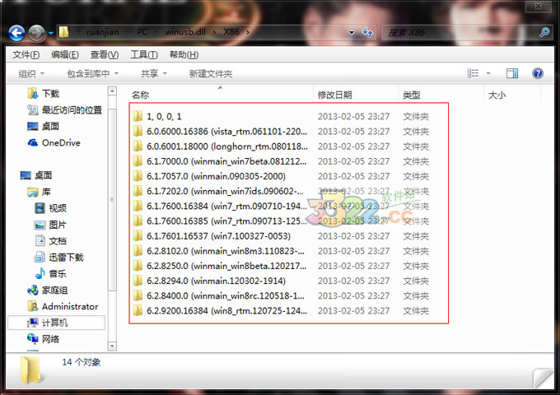560x395 pixels.
Task: Click the refresh button in address bar
Action: (x=367, y=32)
